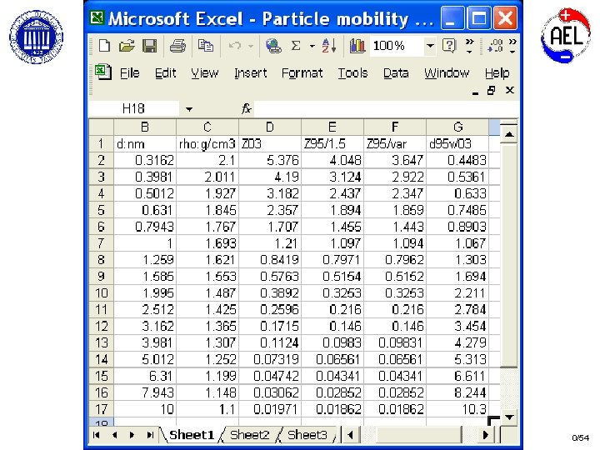Go to previous sheet tab arrow
Viewport: 600px width, 450px height.
(x=114, y=435)
